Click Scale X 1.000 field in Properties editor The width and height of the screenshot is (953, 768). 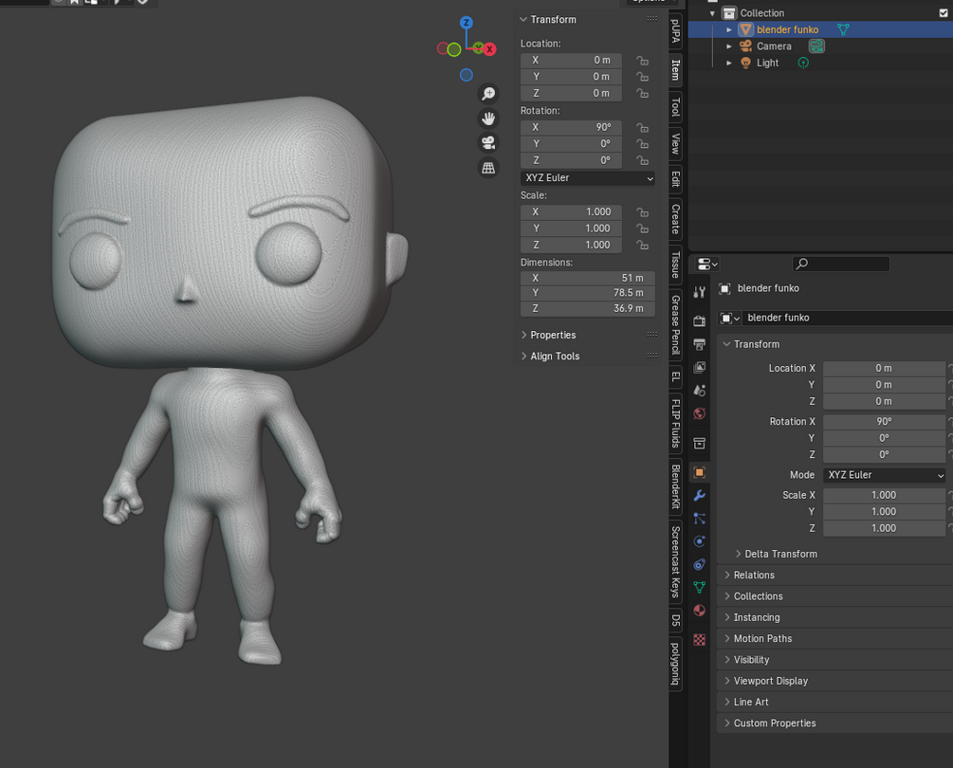[x=885, y=495]
